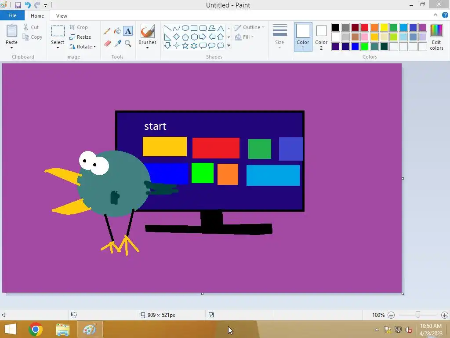
Task: Click the Save icon in quick access toolbar
Action: pos(18,5)
